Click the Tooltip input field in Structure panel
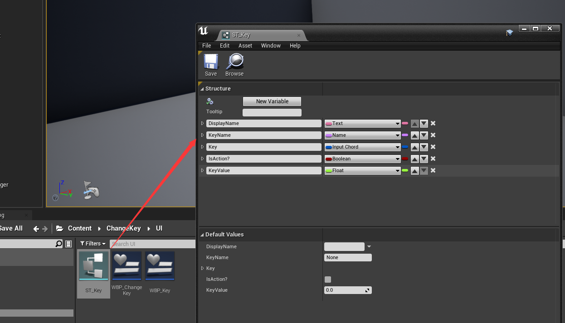The width and height of the screenshot is (565, 323). click(272, 112)
